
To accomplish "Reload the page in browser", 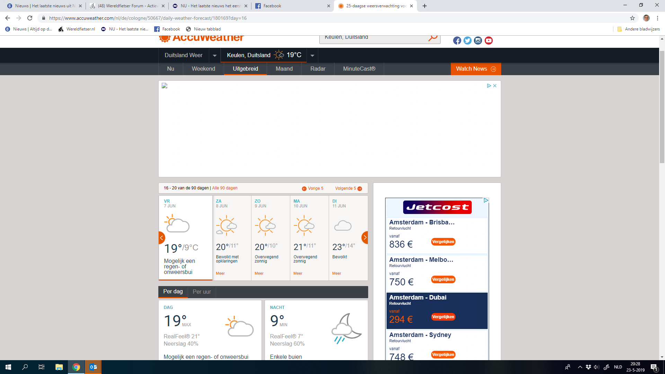I will 30,18.
